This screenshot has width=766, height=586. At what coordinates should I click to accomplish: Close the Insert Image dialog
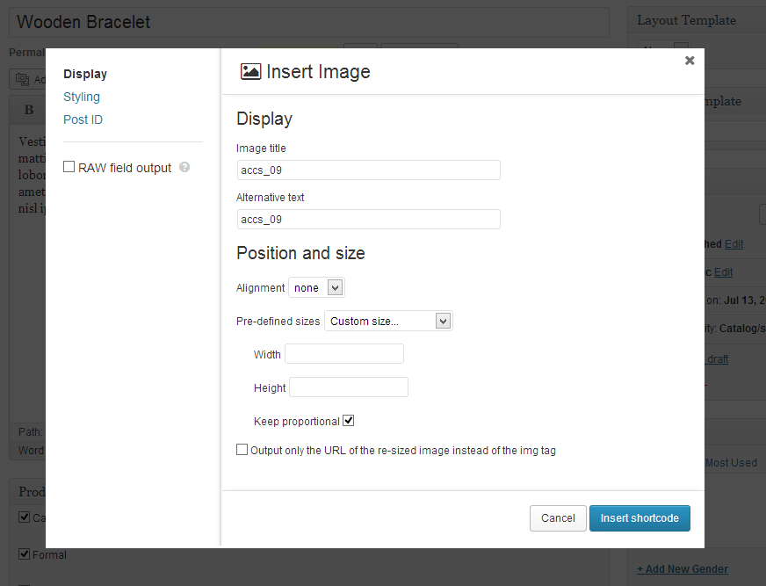[x=690, y=61]
